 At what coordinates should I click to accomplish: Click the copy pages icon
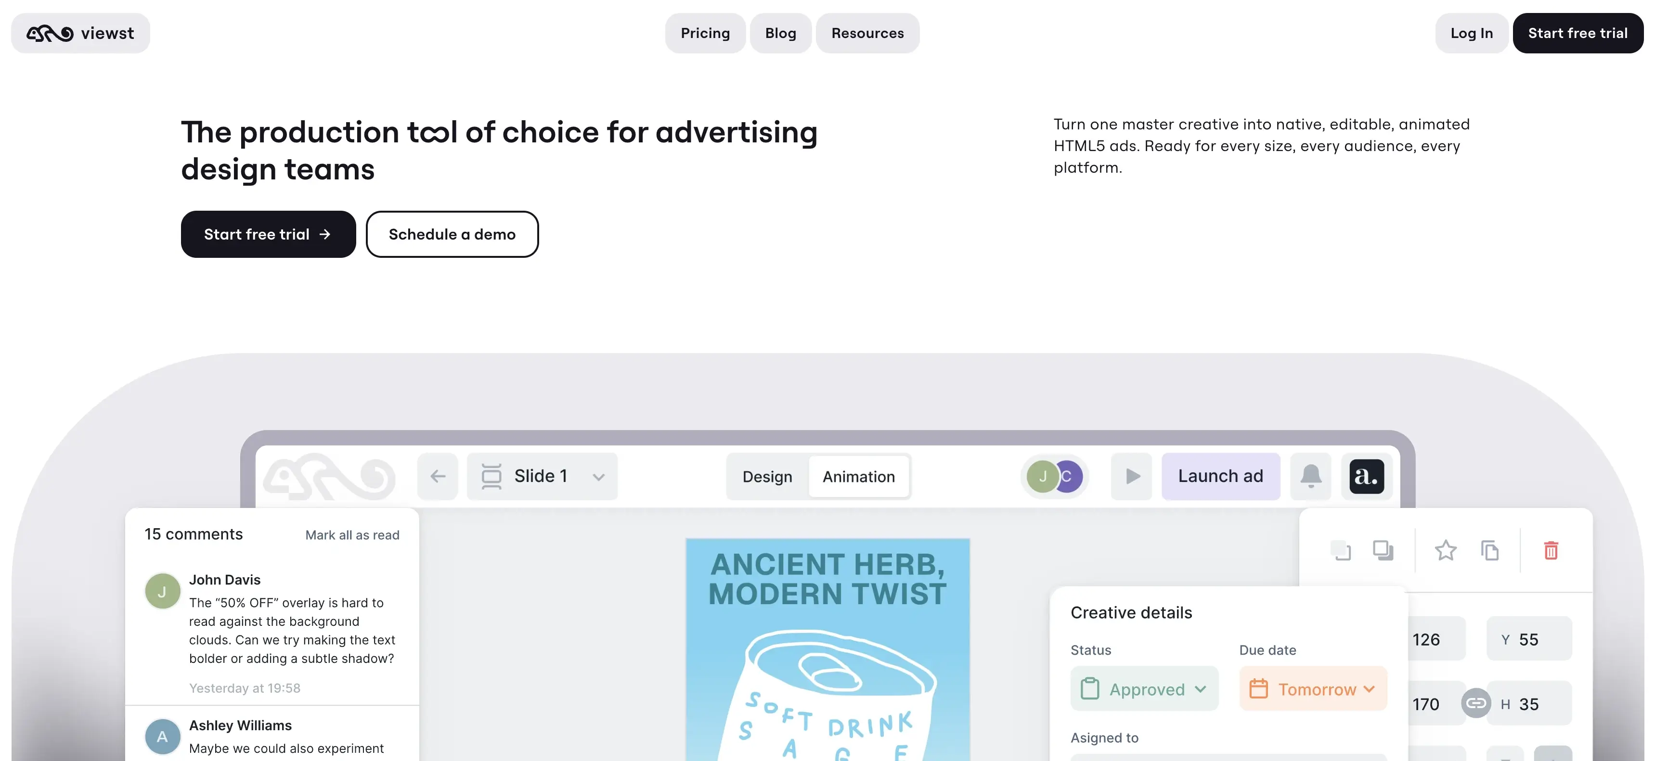[x=1490, y=550]
